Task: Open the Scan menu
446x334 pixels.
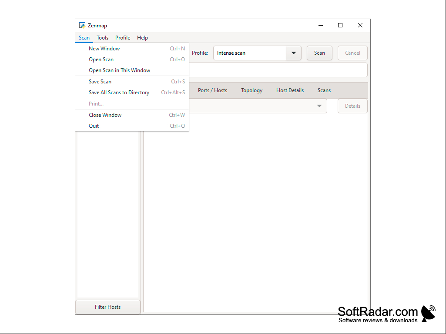Action: (x=84, y=38)
